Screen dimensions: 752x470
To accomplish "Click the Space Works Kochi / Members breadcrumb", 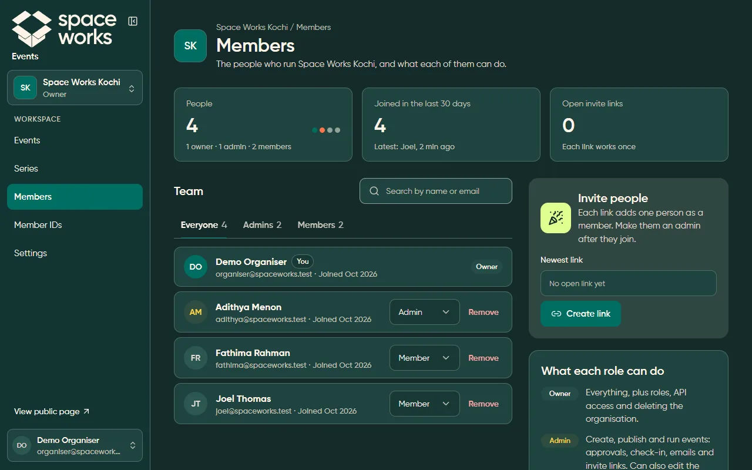I will (273, 27).
